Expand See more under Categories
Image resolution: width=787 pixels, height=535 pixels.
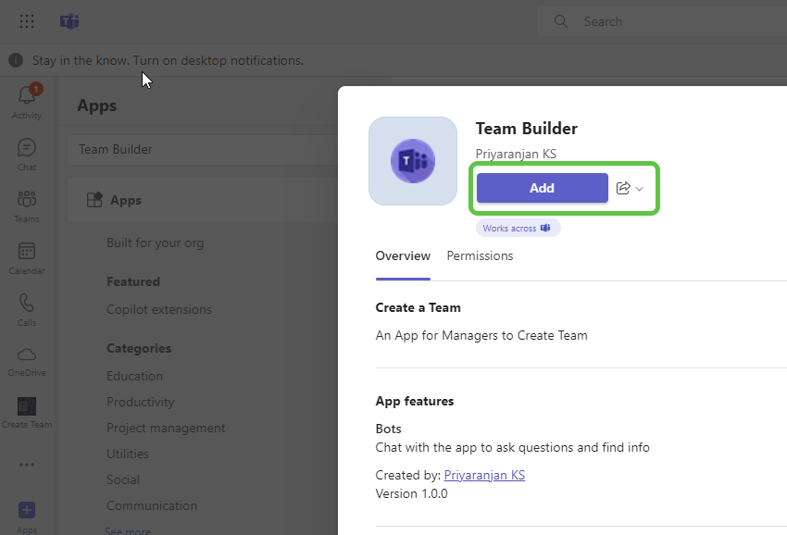point(127,529)
